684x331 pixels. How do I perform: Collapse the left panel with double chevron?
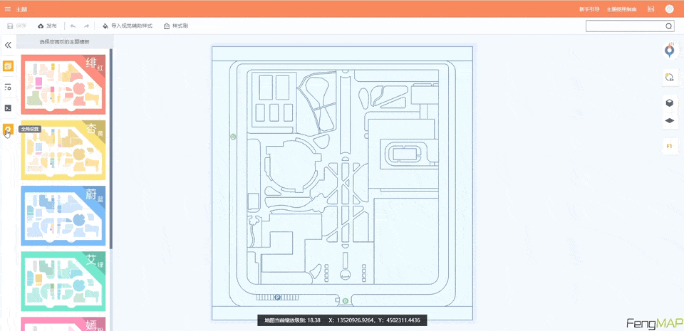tap(8, 45)
